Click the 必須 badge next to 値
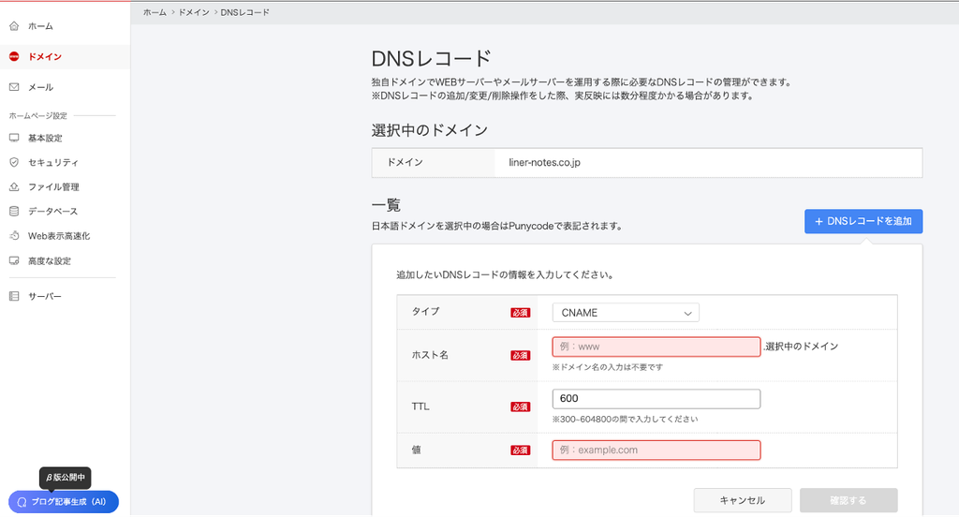The width and height of the screenshot is (959, 517). point(521,451)
